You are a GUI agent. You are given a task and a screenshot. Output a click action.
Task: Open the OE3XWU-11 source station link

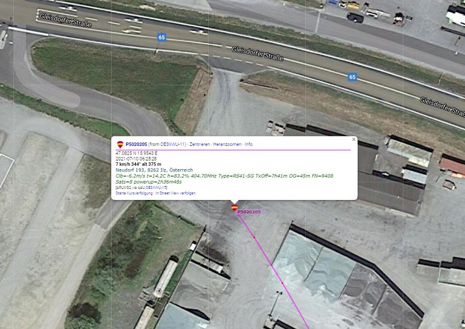pyautogui.click(x=173, y=144)
